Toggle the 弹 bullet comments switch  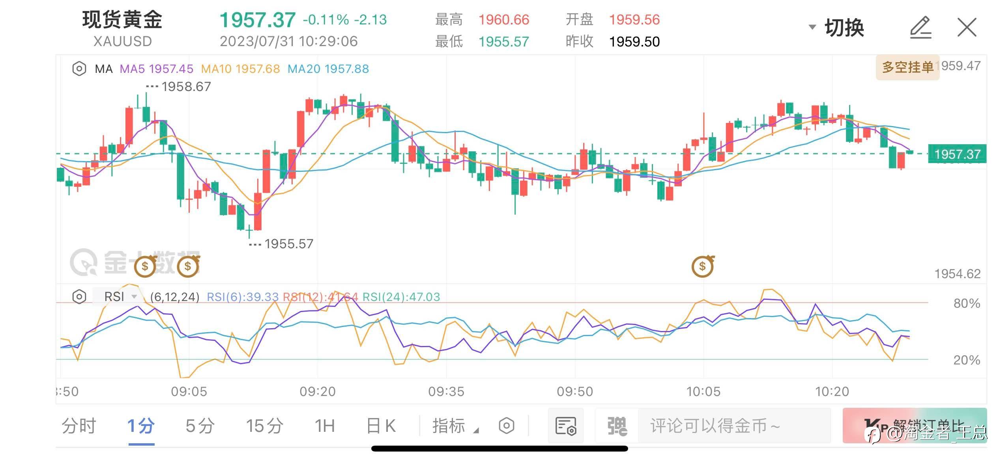tap(617, 426)
